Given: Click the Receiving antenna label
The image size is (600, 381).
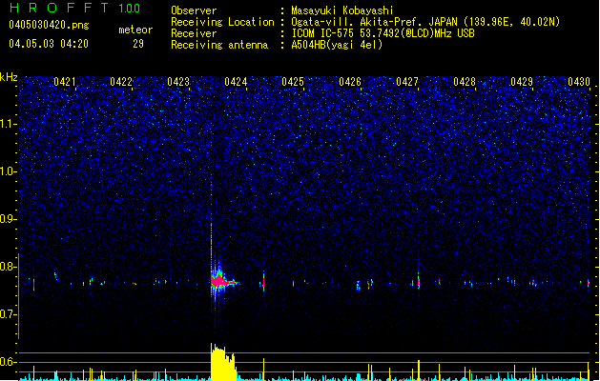Looking at the screenshot, I should tap(219, 45).
